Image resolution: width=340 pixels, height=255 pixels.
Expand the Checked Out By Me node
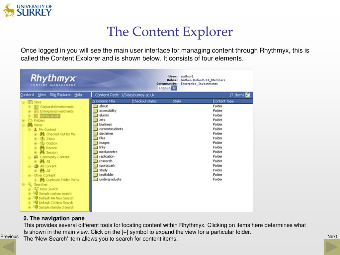(x=35, y=134)
